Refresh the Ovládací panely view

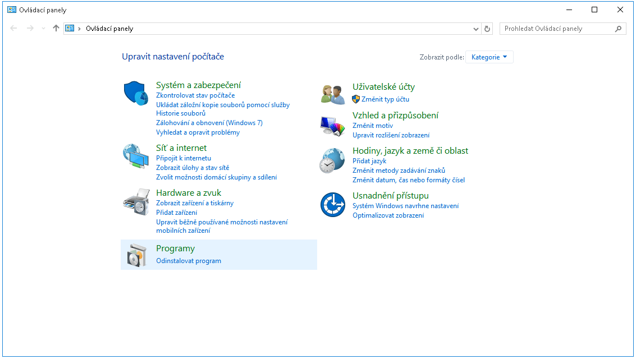(x=487, y=29)
